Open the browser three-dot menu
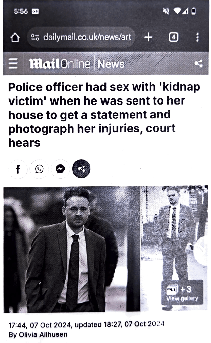Viewport: 211px width, 343px height. click(197, 38)
